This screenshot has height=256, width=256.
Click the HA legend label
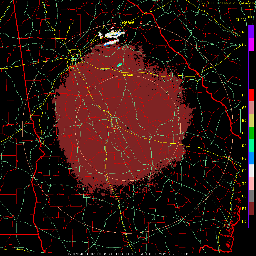[244, 95]
